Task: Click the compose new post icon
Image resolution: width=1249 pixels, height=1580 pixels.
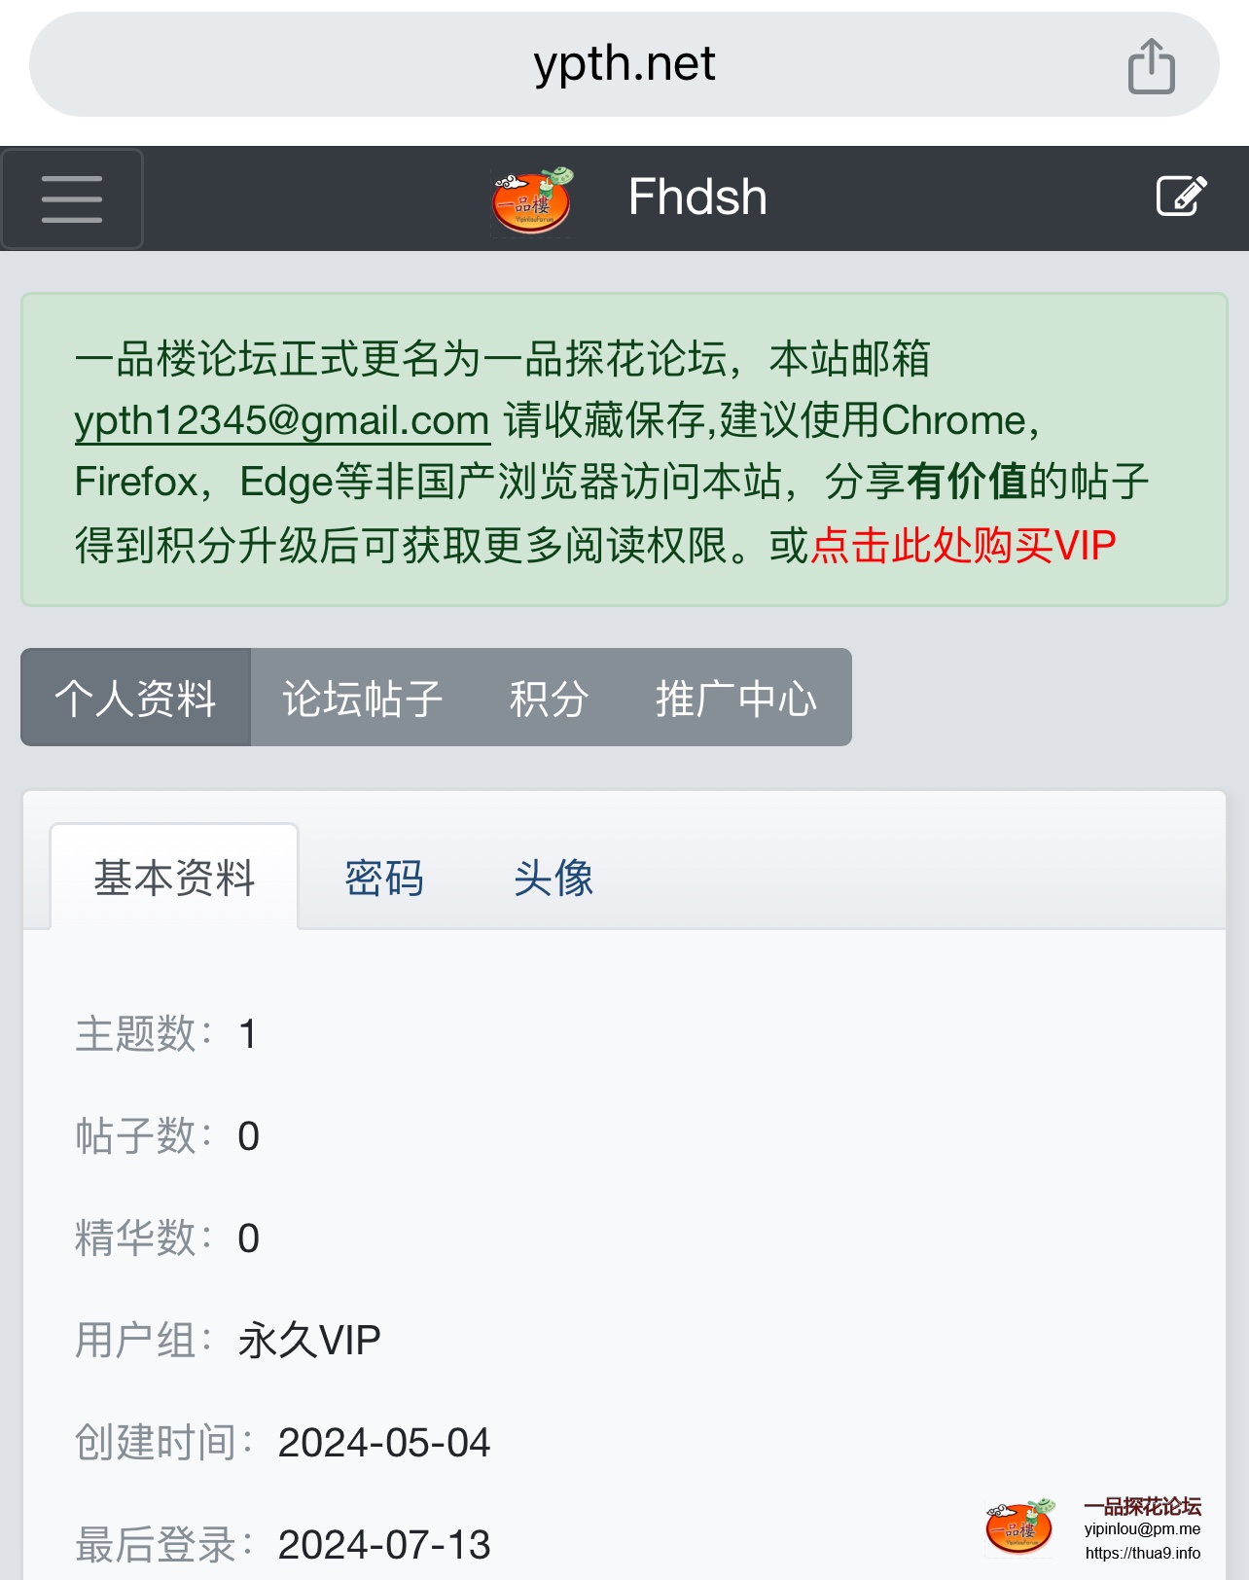Action: click(1182, 197)
